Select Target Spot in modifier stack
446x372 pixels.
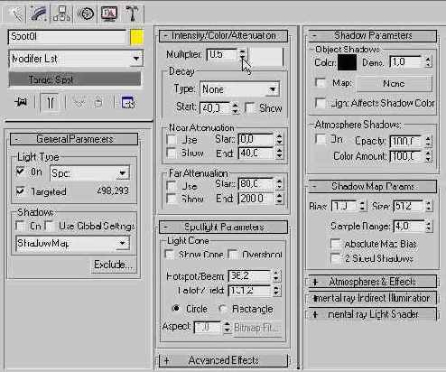tap(75, 79)
